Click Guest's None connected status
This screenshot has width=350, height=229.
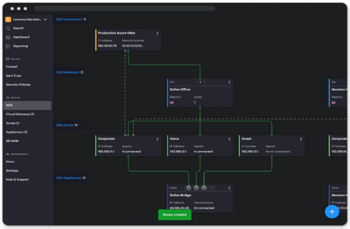[277, 151]
